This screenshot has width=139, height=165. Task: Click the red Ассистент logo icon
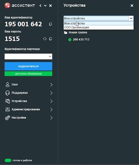(x=8, y=5)
